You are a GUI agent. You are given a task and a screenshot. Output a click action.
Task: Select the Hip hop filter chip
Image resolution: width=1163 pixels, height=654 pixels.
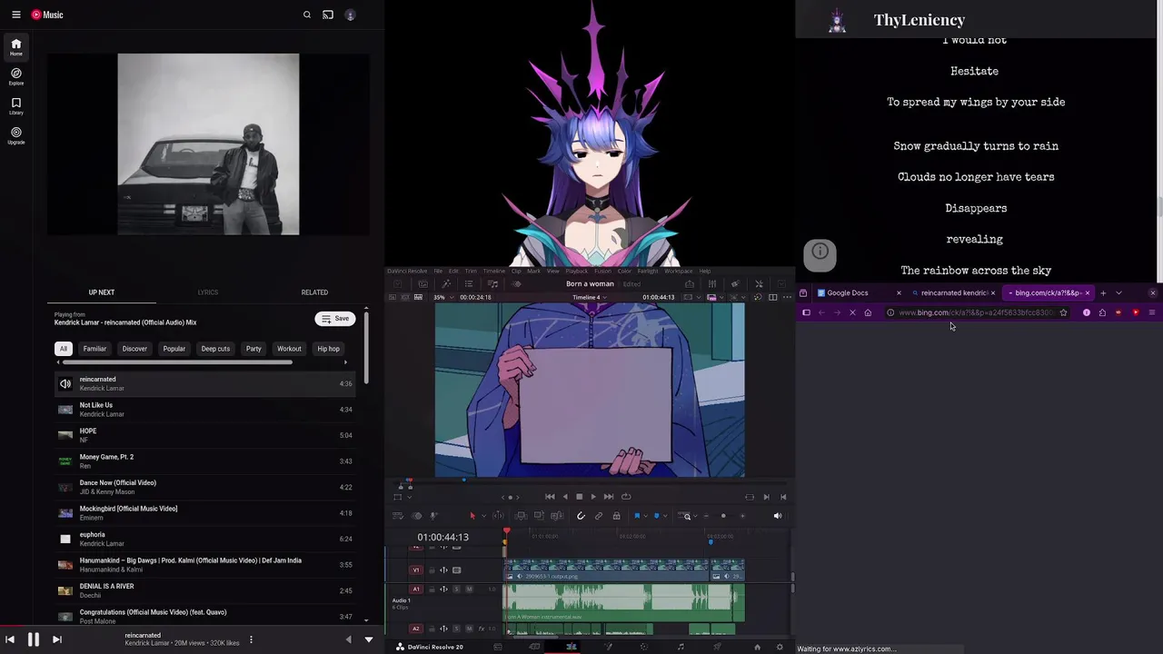point(328,349)
